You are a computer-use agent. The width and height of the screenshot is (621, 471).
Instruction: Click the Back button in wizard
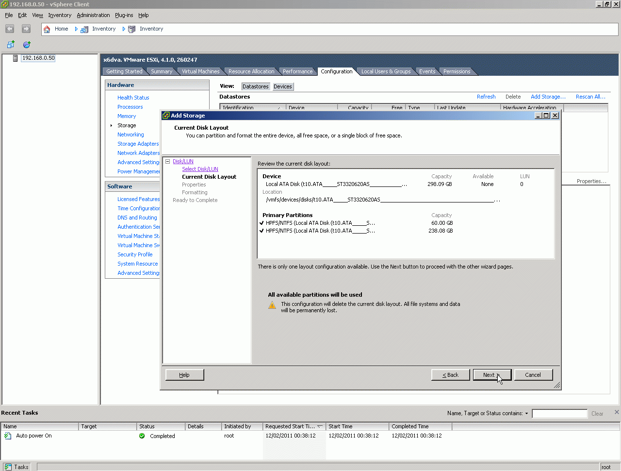point(450,375)
